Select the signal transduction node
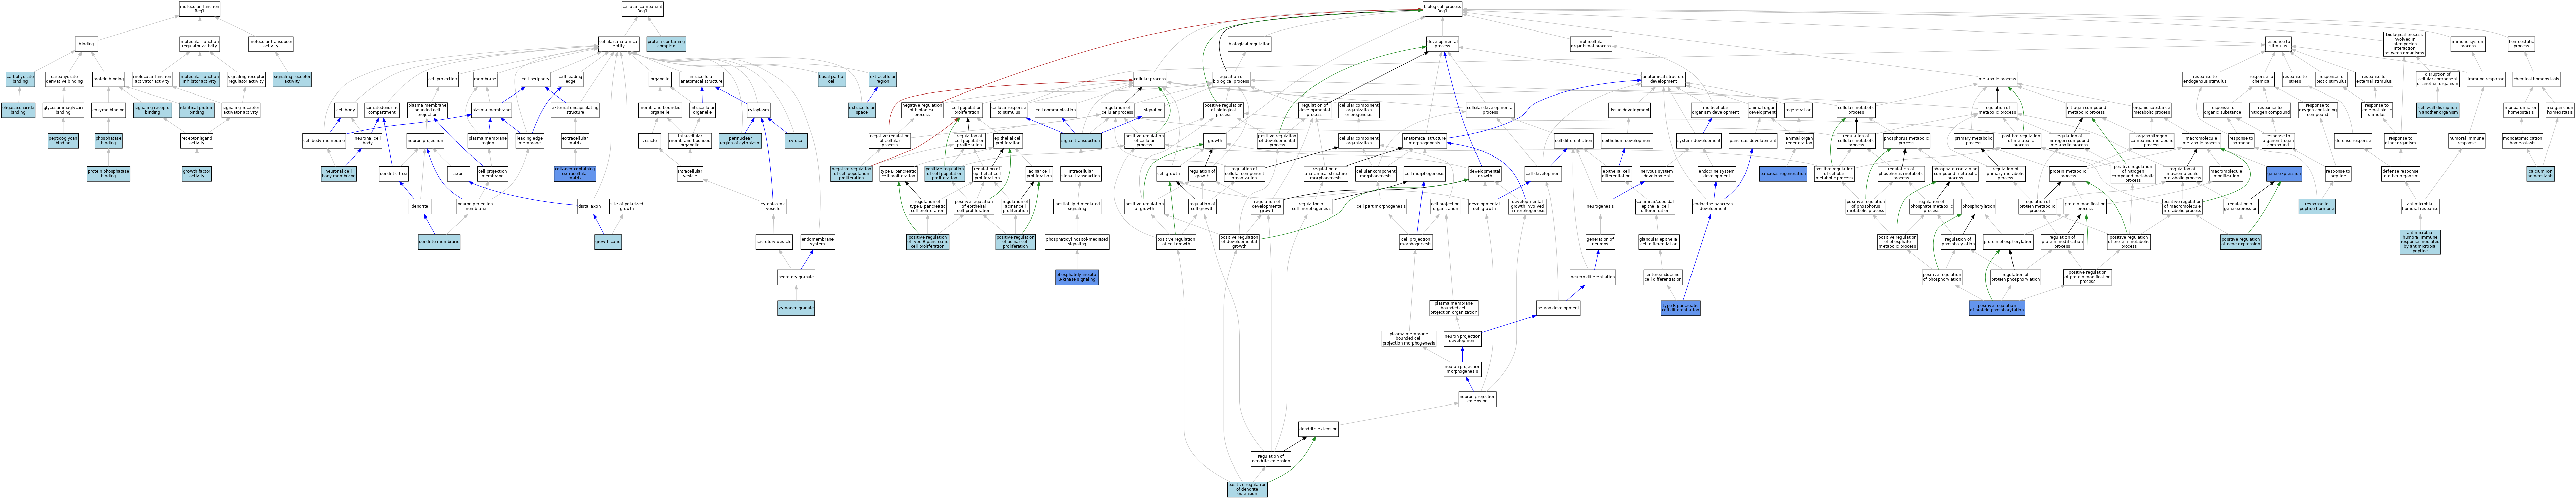 tap(1081, 141)
